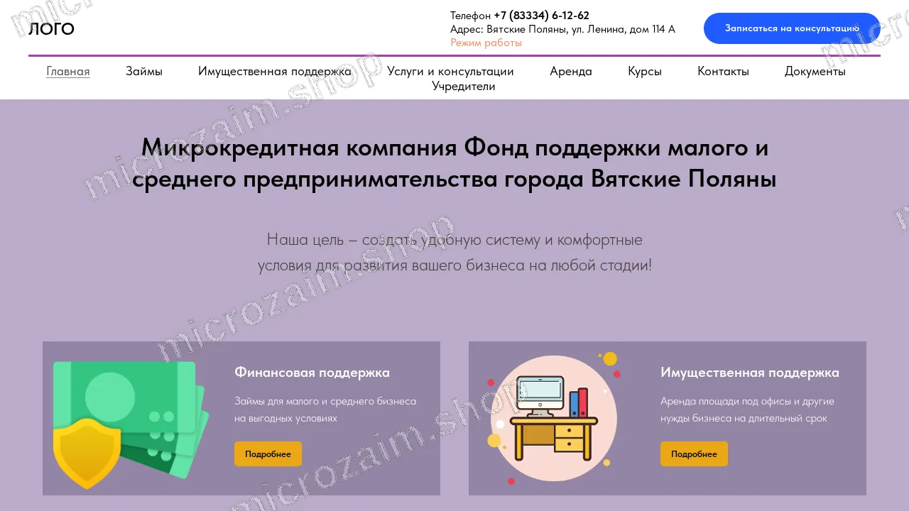
Task: Click the Финансовая поддержка card heading
Action: point(312,373)
